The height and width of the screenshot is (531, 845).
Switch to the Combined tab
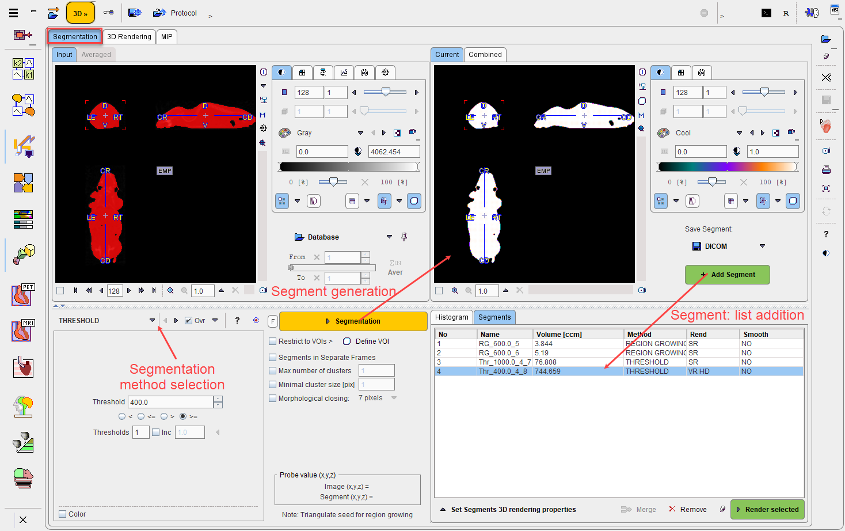coord(485,54)
